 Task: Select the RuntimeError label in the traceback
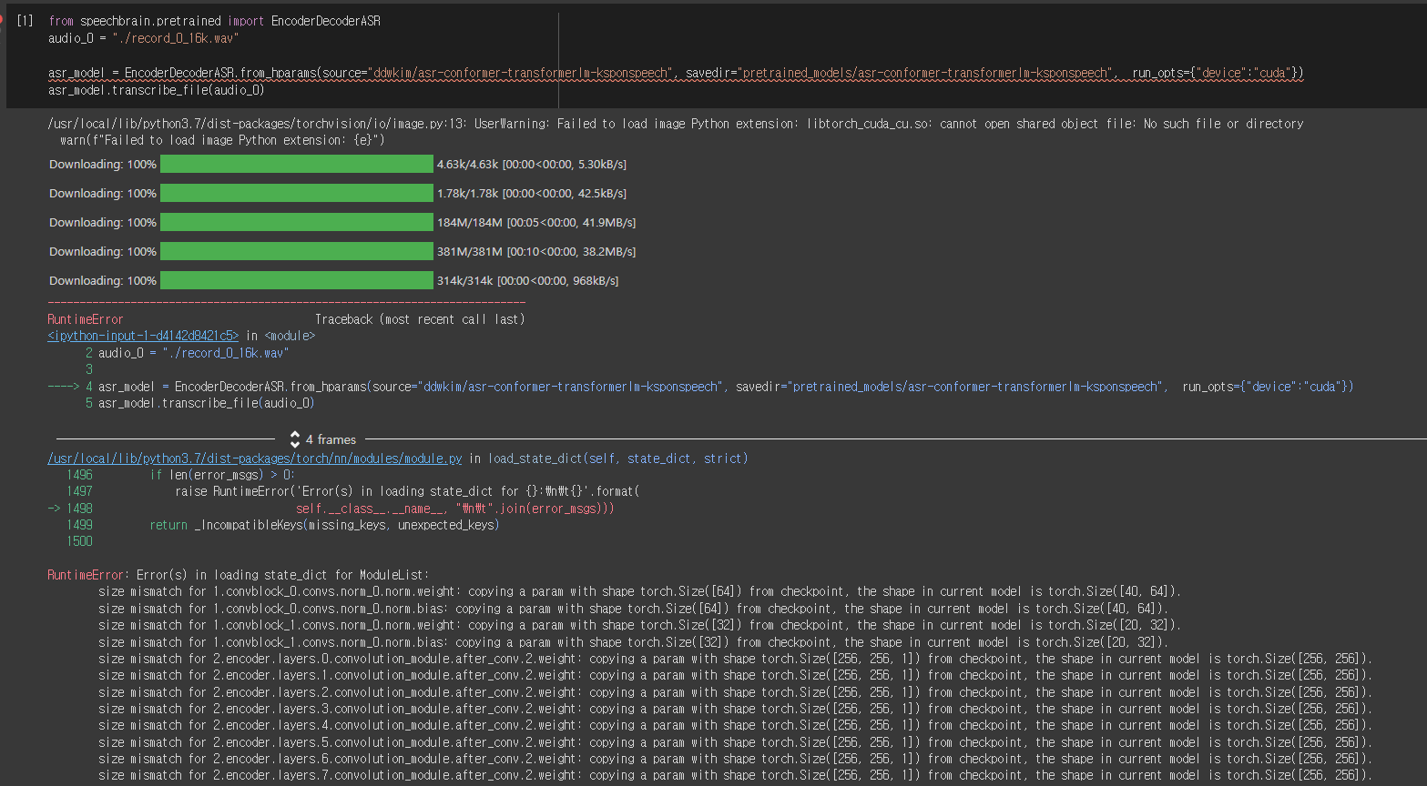[x=84, y=318]
